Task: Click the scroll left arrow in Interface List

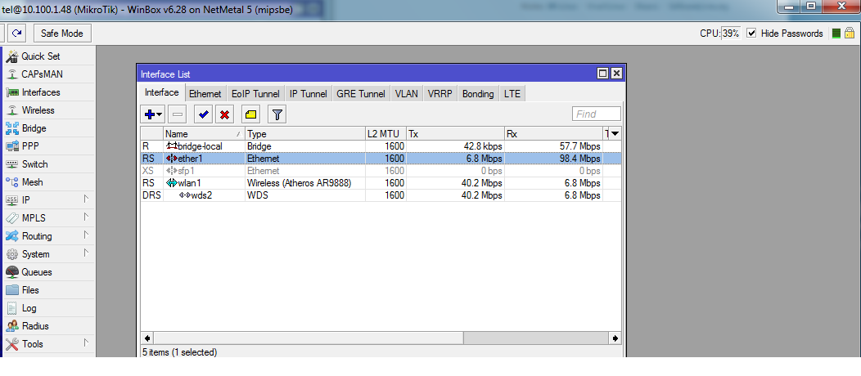Action: pos(147,338)
